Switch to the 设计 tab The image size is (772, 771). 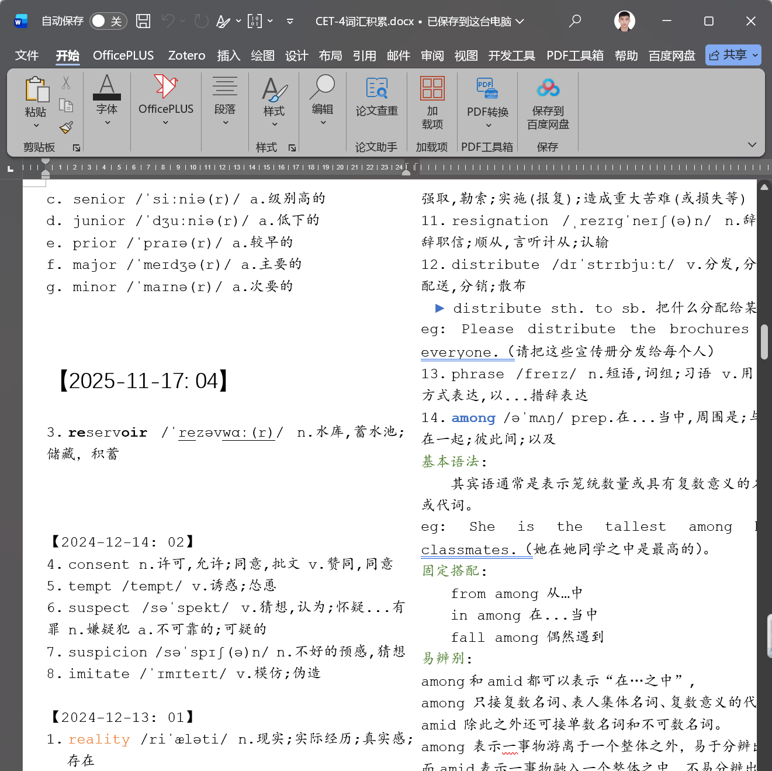click(x=296, y=56)
